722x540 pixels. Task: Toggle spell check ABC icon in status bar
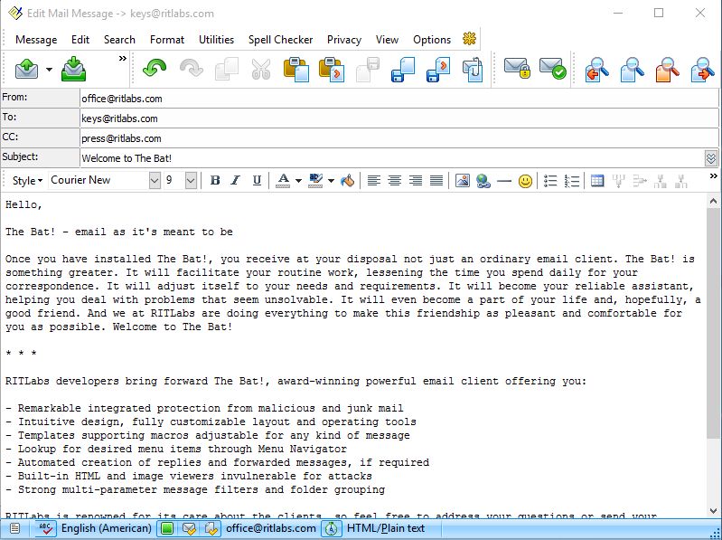pyautogui.click(x=46, y=528)
